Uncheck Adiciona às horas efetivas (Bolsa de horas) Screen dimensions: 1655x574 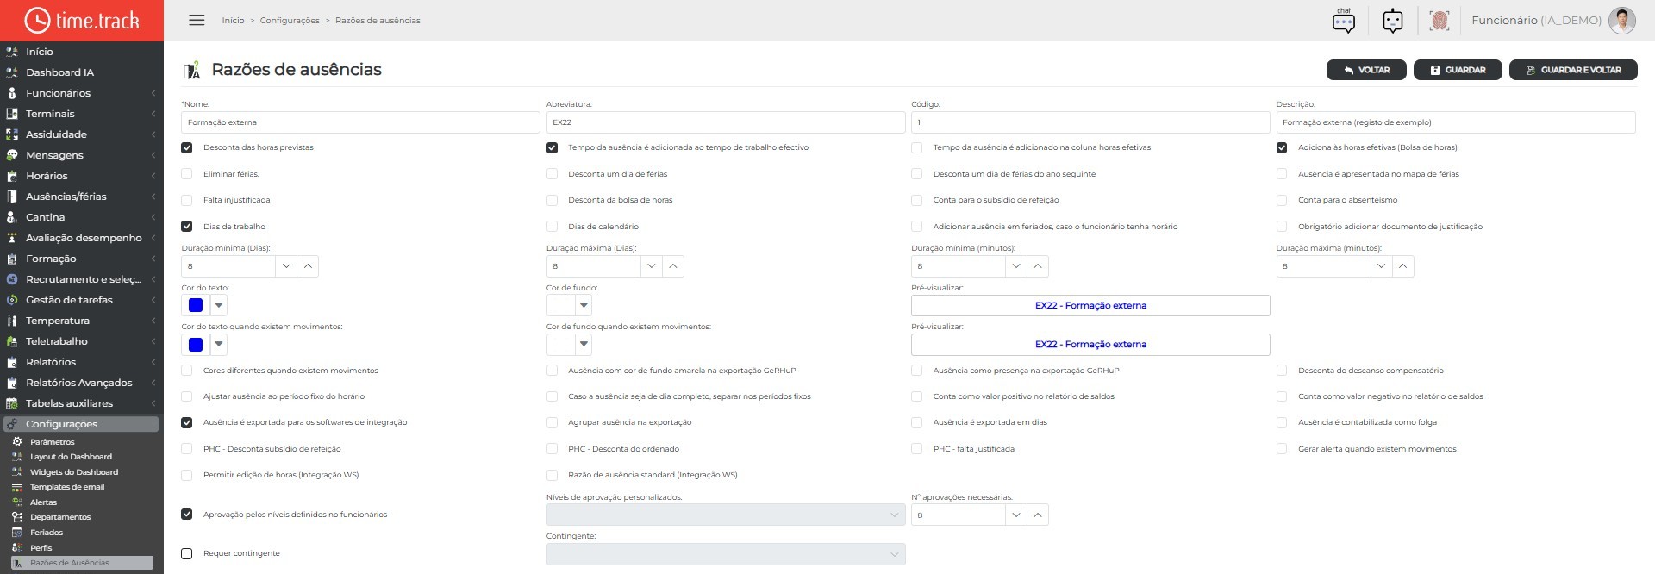click(1282, 147)
